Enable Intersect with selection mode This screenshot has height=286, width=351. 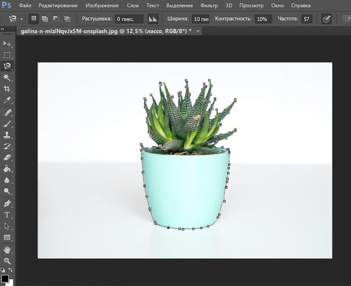point(67,19)
